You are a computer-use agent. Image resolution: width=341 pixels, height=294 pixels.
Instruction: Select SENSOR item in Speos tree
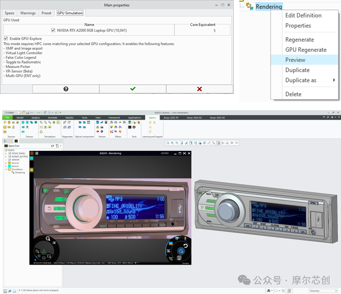[x=15, y=160]
